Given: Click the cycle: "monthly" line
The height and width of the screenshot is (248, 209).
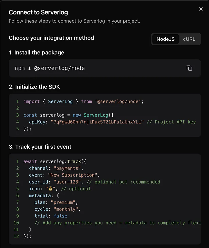Looking at the screenshot, I should (57, 209).
